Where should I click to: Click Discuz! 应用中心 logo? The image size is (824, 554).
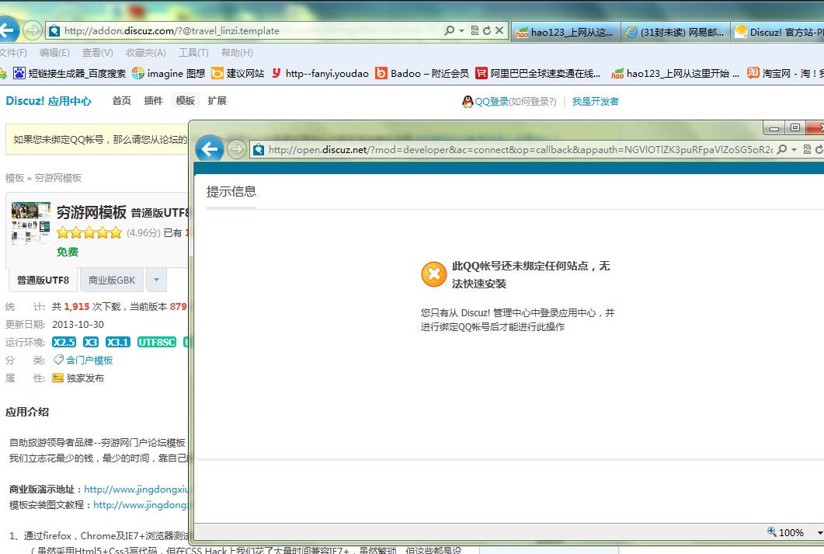48,101
